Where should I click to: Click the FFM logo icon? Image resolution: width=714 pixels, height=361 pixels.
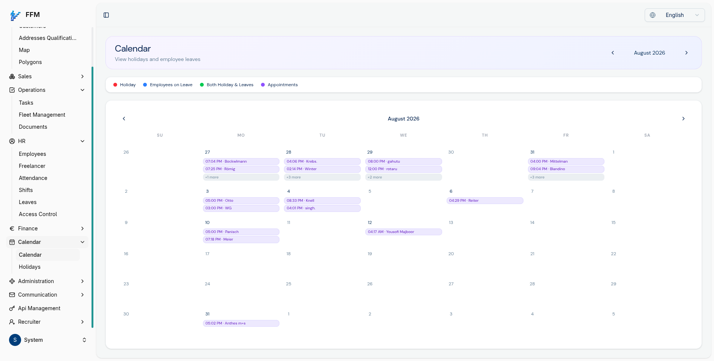pyautogui.click(x=15, y=15)
